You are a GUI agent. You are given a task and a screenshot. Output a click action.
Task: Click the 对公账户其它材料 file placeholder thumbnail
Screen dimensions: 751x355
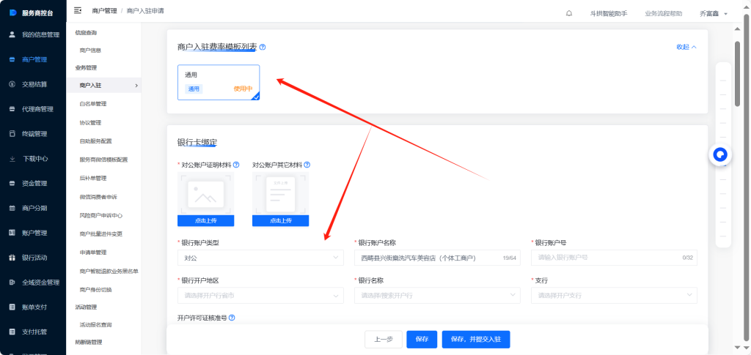coord(281,193)
